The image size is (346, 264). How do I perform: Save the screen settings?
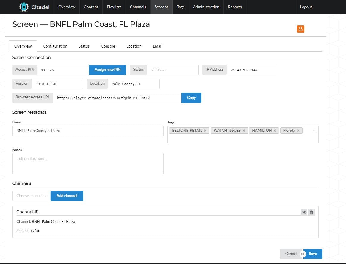(313, 254)
